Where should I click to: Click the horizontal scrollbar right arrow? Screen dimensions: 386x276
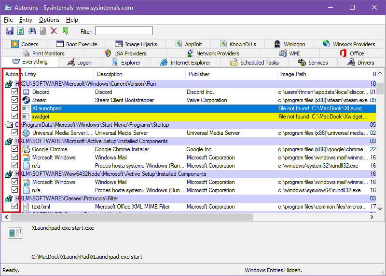372,217
